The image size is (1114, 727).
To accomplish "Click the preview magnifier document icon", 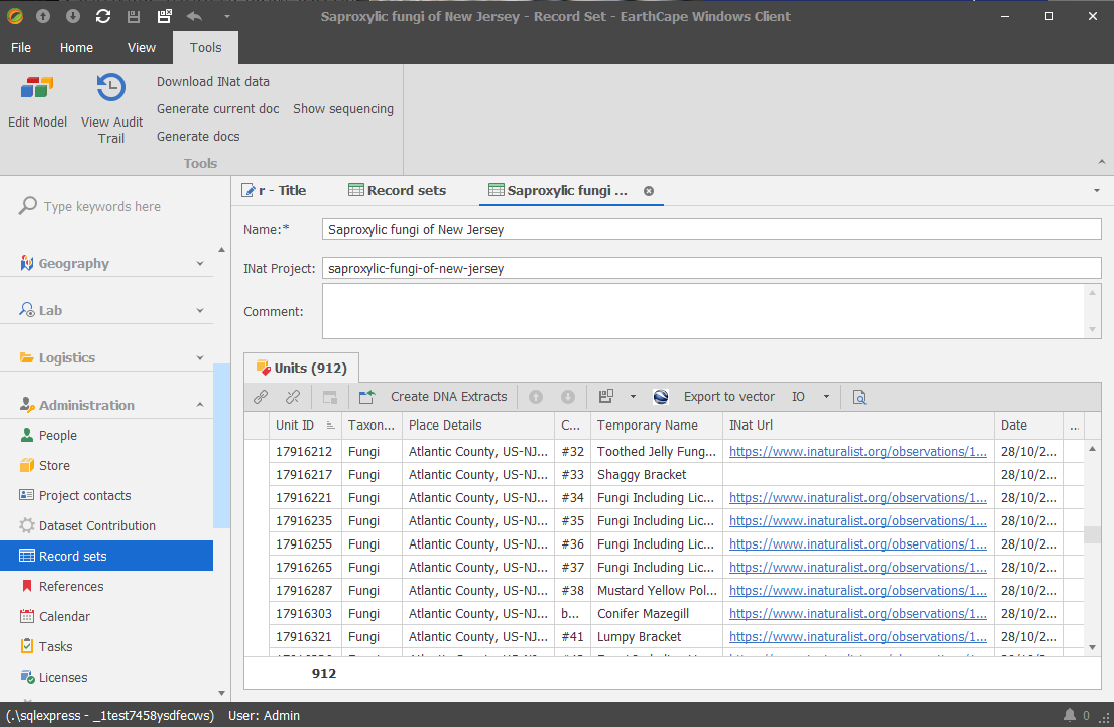I will pyautogui.click(x=859, y=398).
